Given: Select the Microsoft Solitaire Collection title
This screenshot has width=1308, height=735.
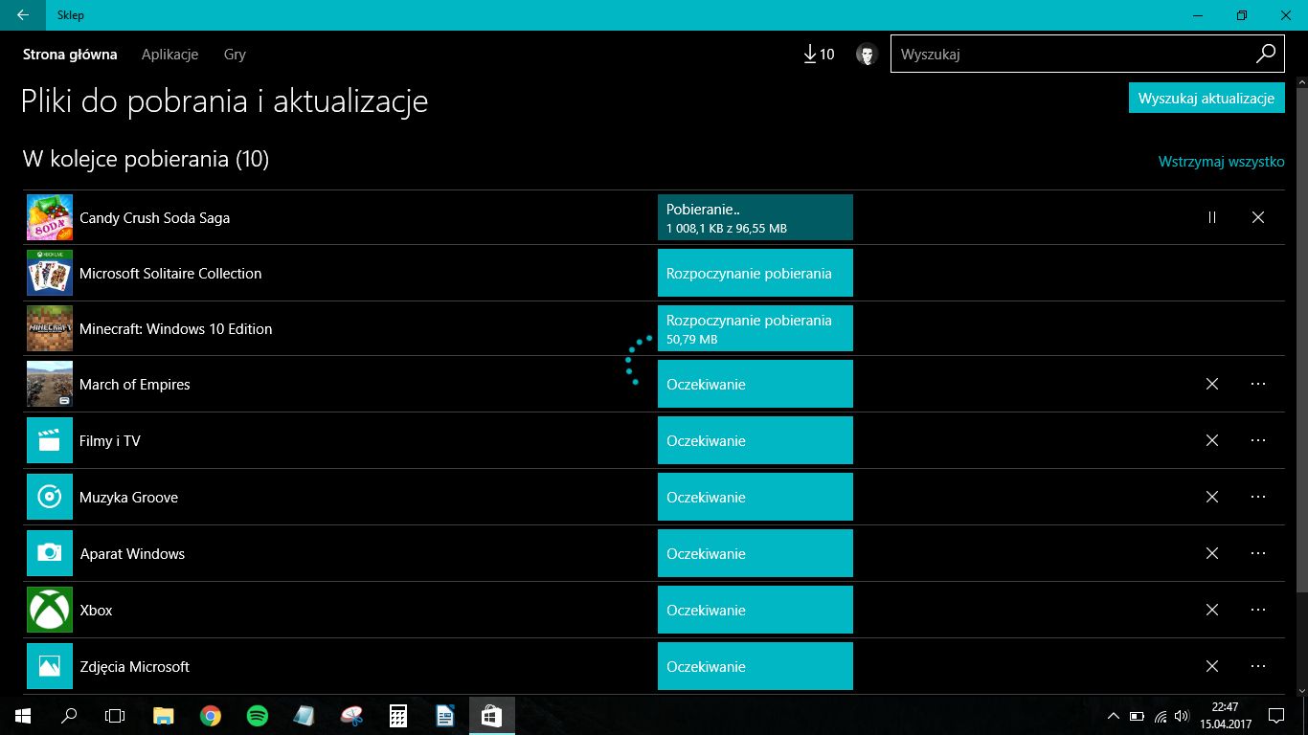Looking at the screenshot, I should [x=170, y=274].
